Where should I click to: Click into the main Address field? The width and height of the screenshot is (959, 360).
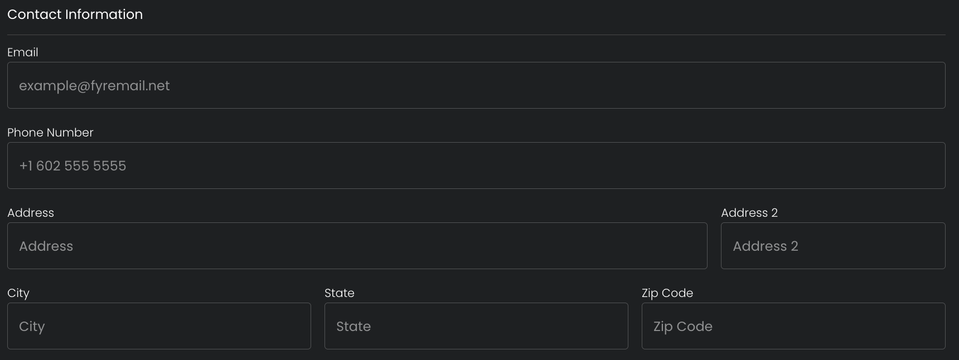pos(357,246)
